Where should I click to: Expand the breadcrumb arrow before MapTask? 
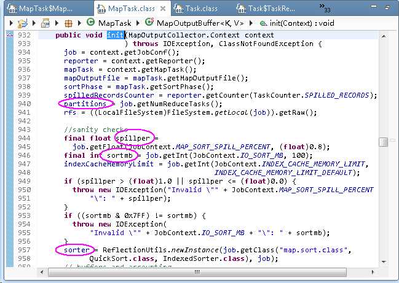[80, 23]
